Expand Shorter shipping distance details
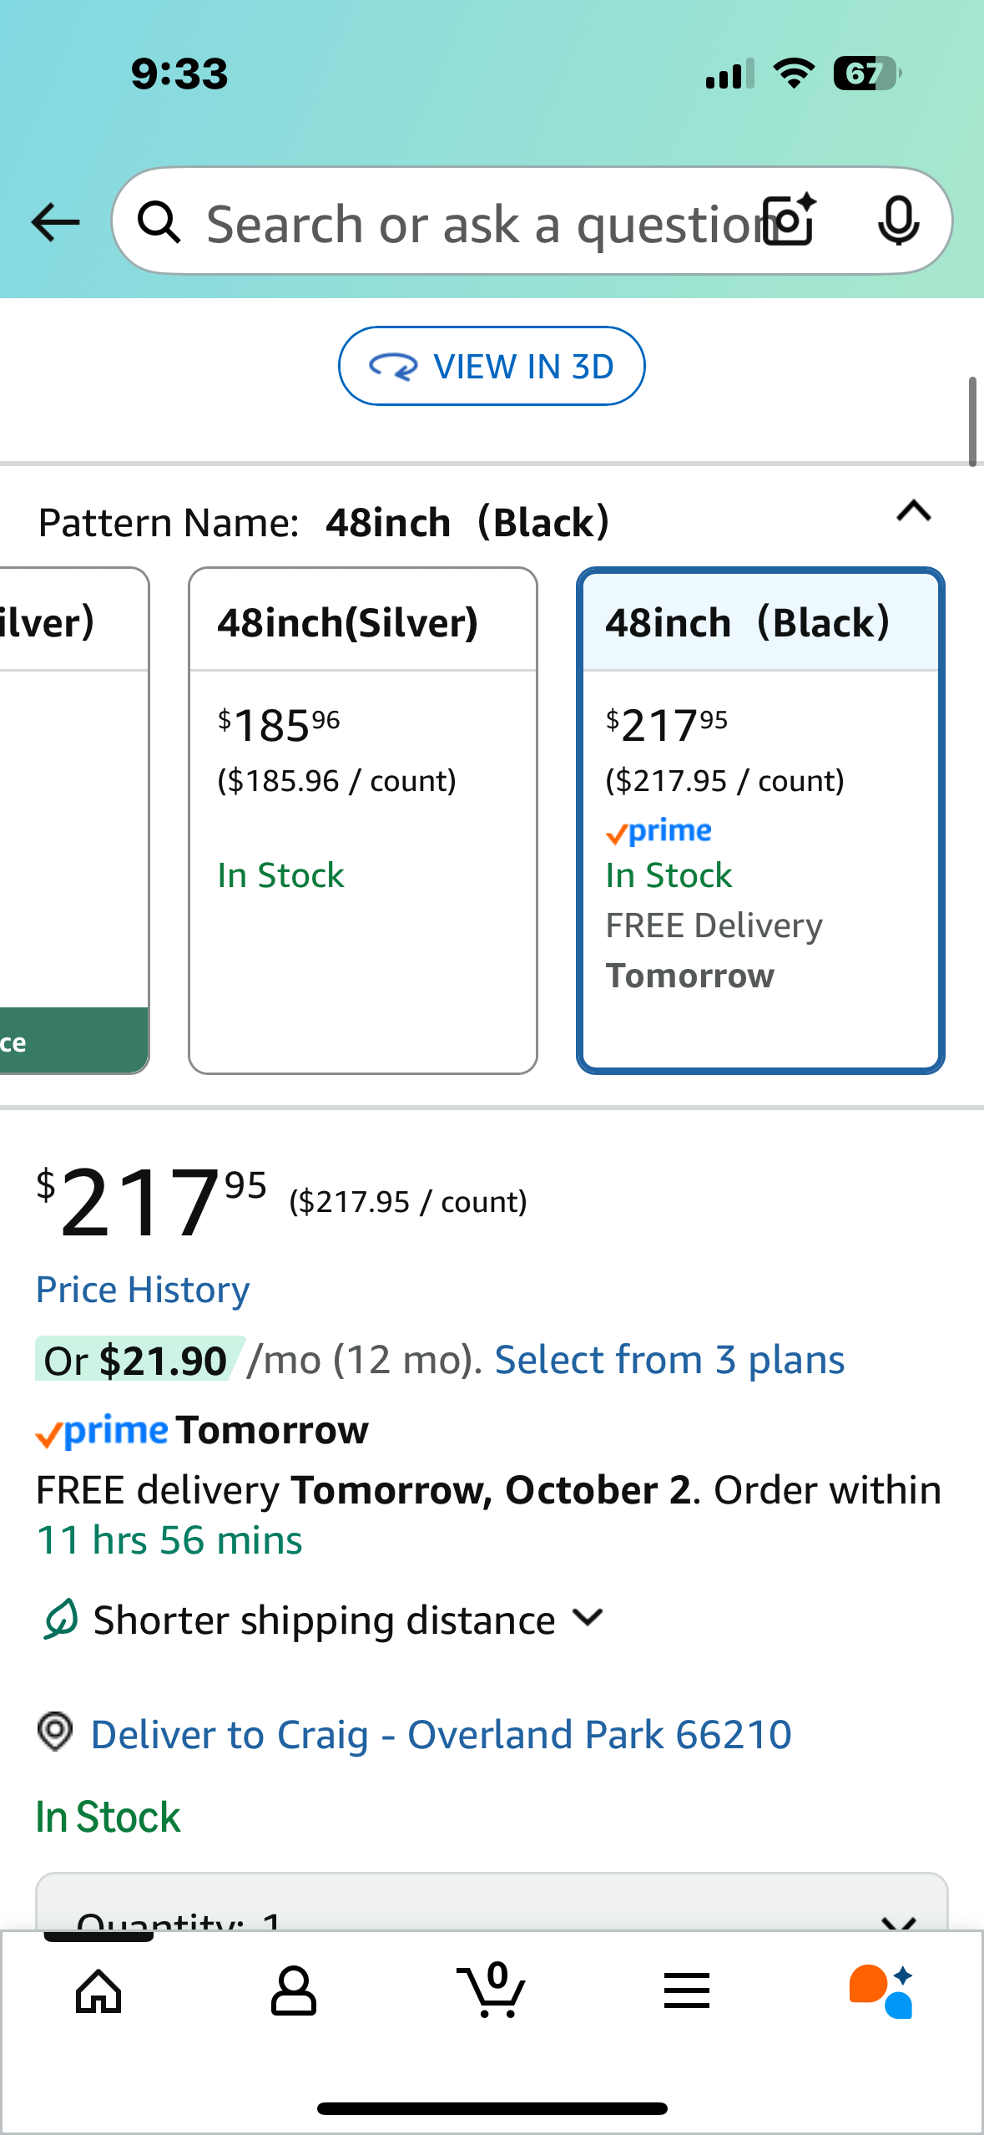 (588, 1619)
